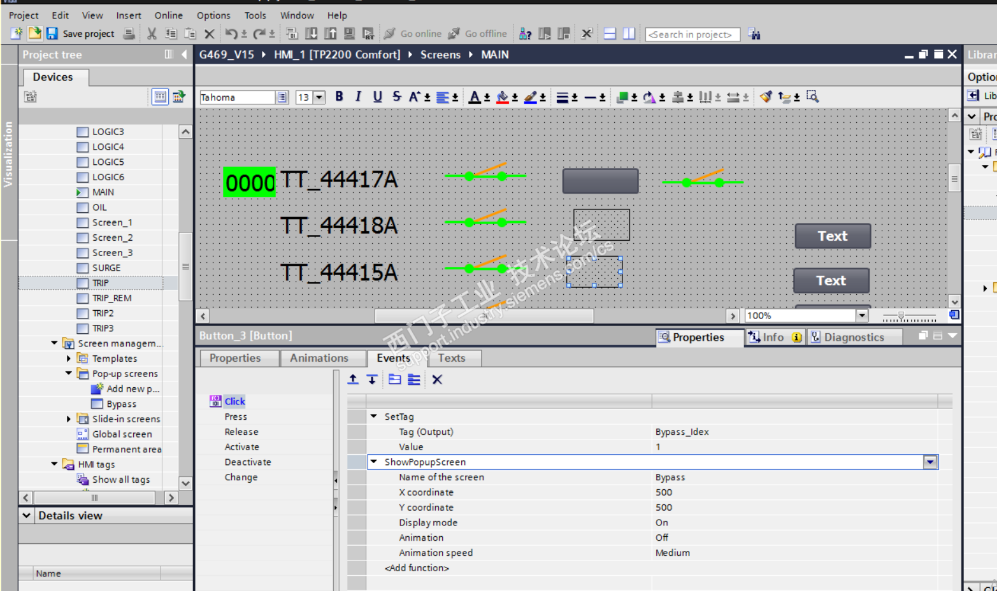Click the Save project button
Screen dimensions: 997x591
pos(81,34)
